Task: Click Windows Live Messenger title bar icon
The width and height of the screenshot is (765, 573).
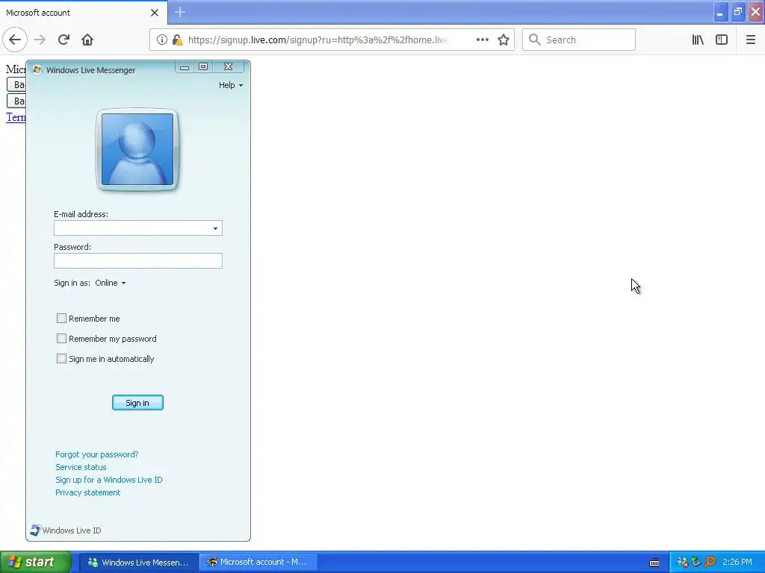Action: point(37,69)
